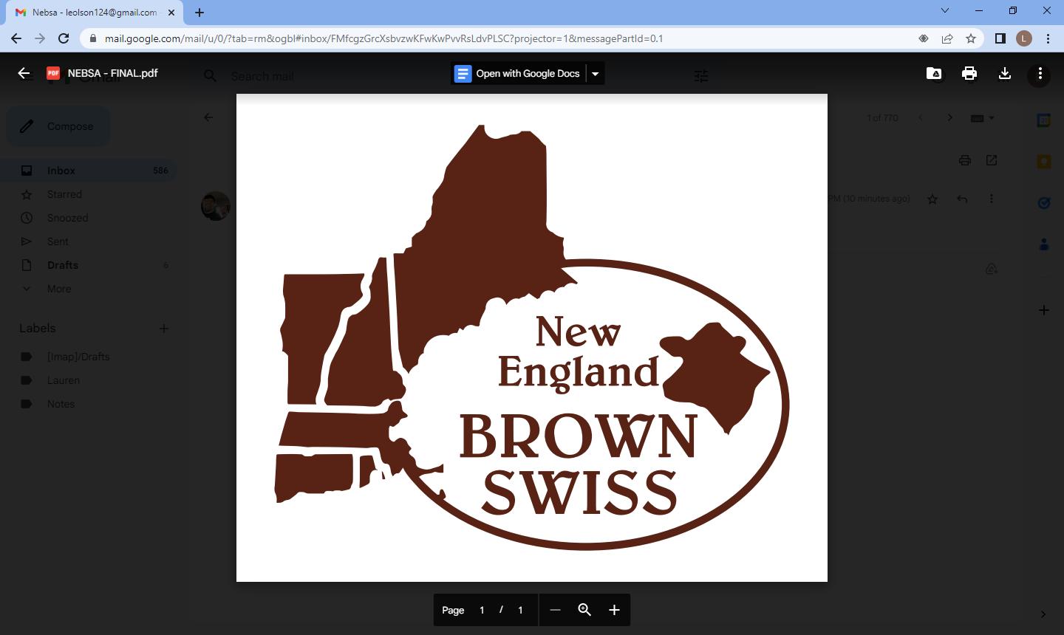Go back in browser history

click(16, 38)
